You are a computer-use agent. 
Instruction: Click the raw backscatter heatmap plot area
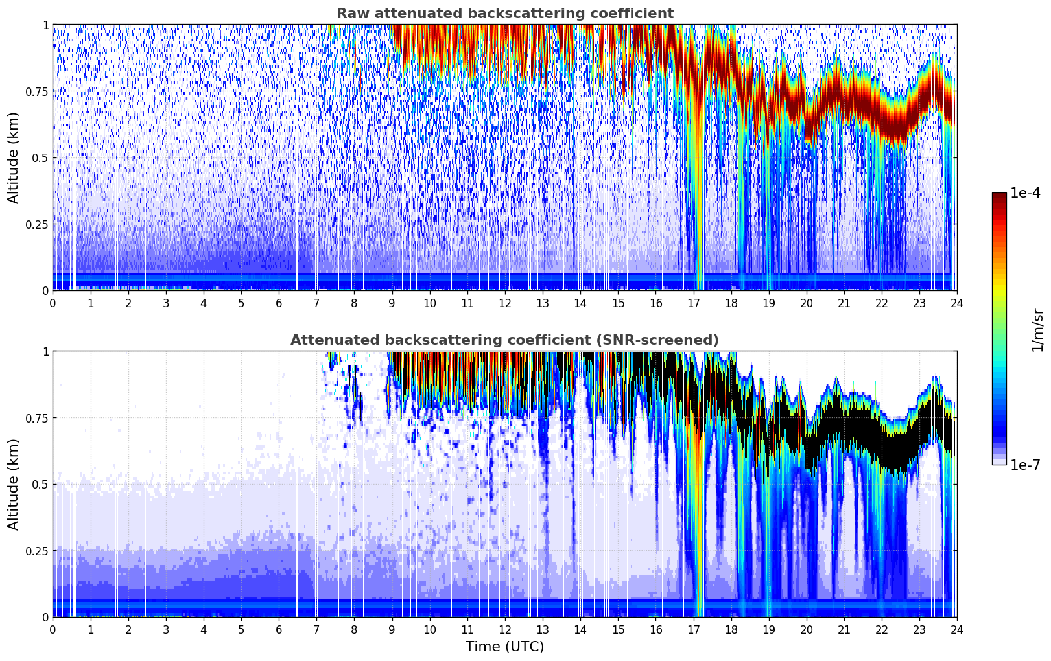click(504, 157)
